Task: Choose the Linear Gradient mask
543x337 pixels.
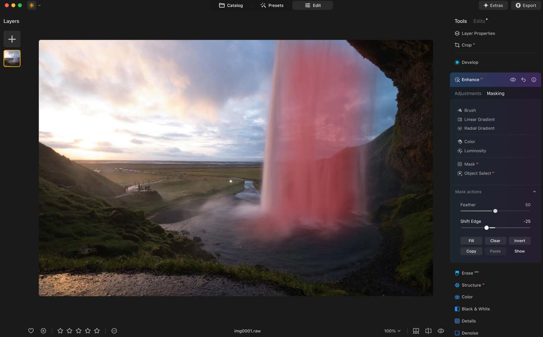Action: (479, 120)
